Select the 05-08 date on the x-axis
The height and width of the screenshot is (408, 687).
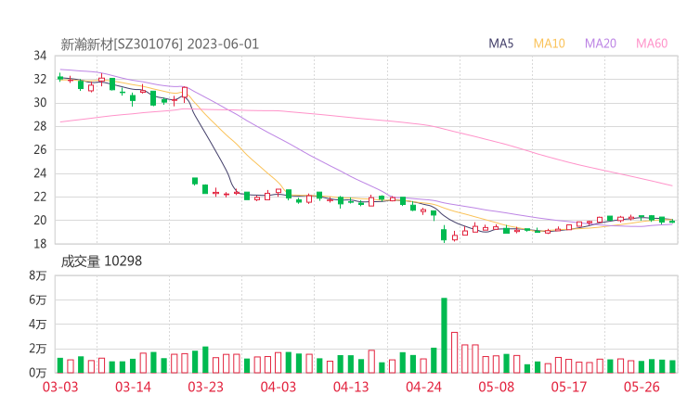point(496,387)
